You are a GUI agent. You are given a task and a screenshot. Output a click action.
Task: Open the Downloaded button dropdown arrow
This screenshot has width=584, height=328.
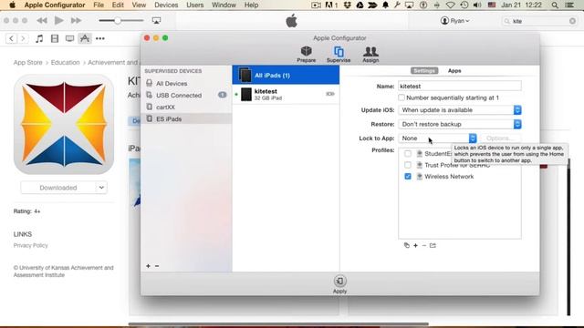click(x=101, y=188)
